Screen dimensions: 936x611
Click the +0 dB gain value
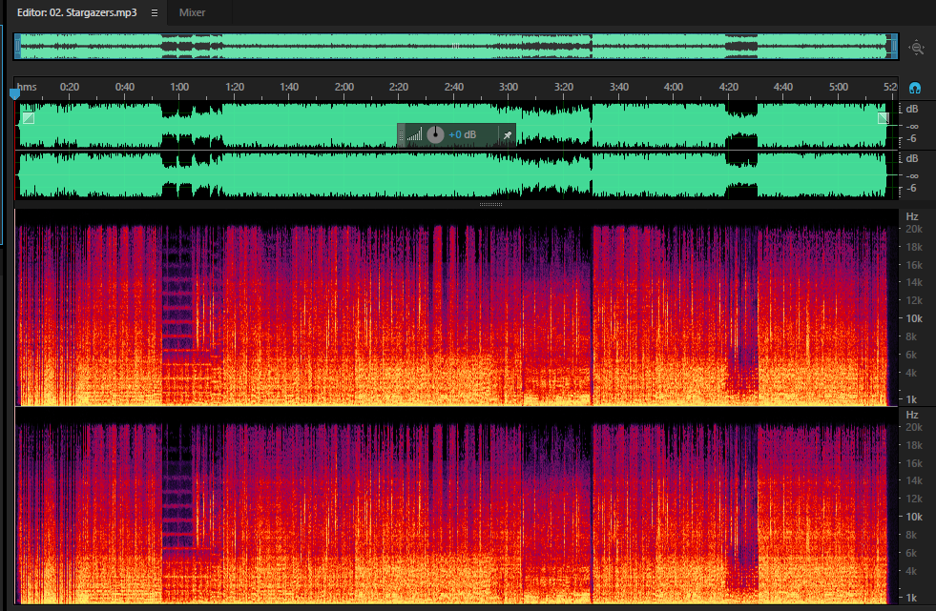(x=463, y=134)
